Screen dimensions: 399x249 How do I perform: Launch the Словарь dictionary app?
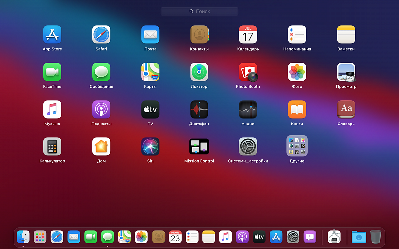[346, 109]
